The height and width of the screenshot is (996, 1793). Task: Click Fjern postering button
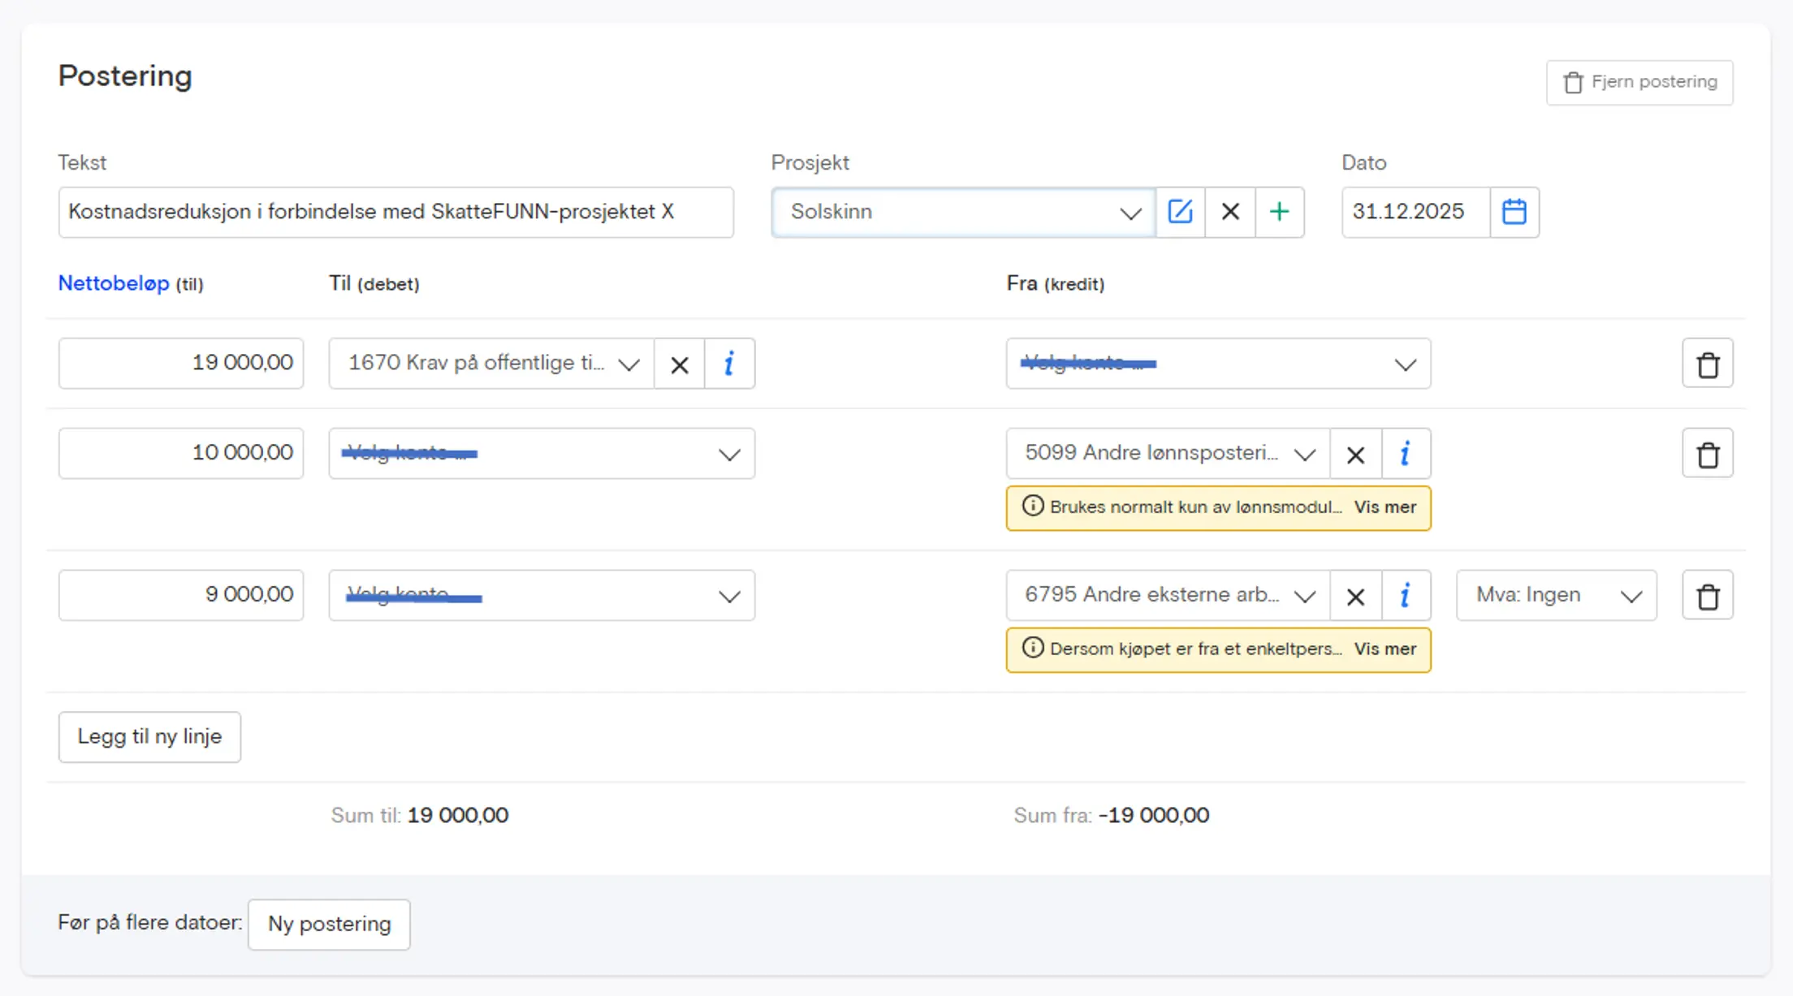1640,82
